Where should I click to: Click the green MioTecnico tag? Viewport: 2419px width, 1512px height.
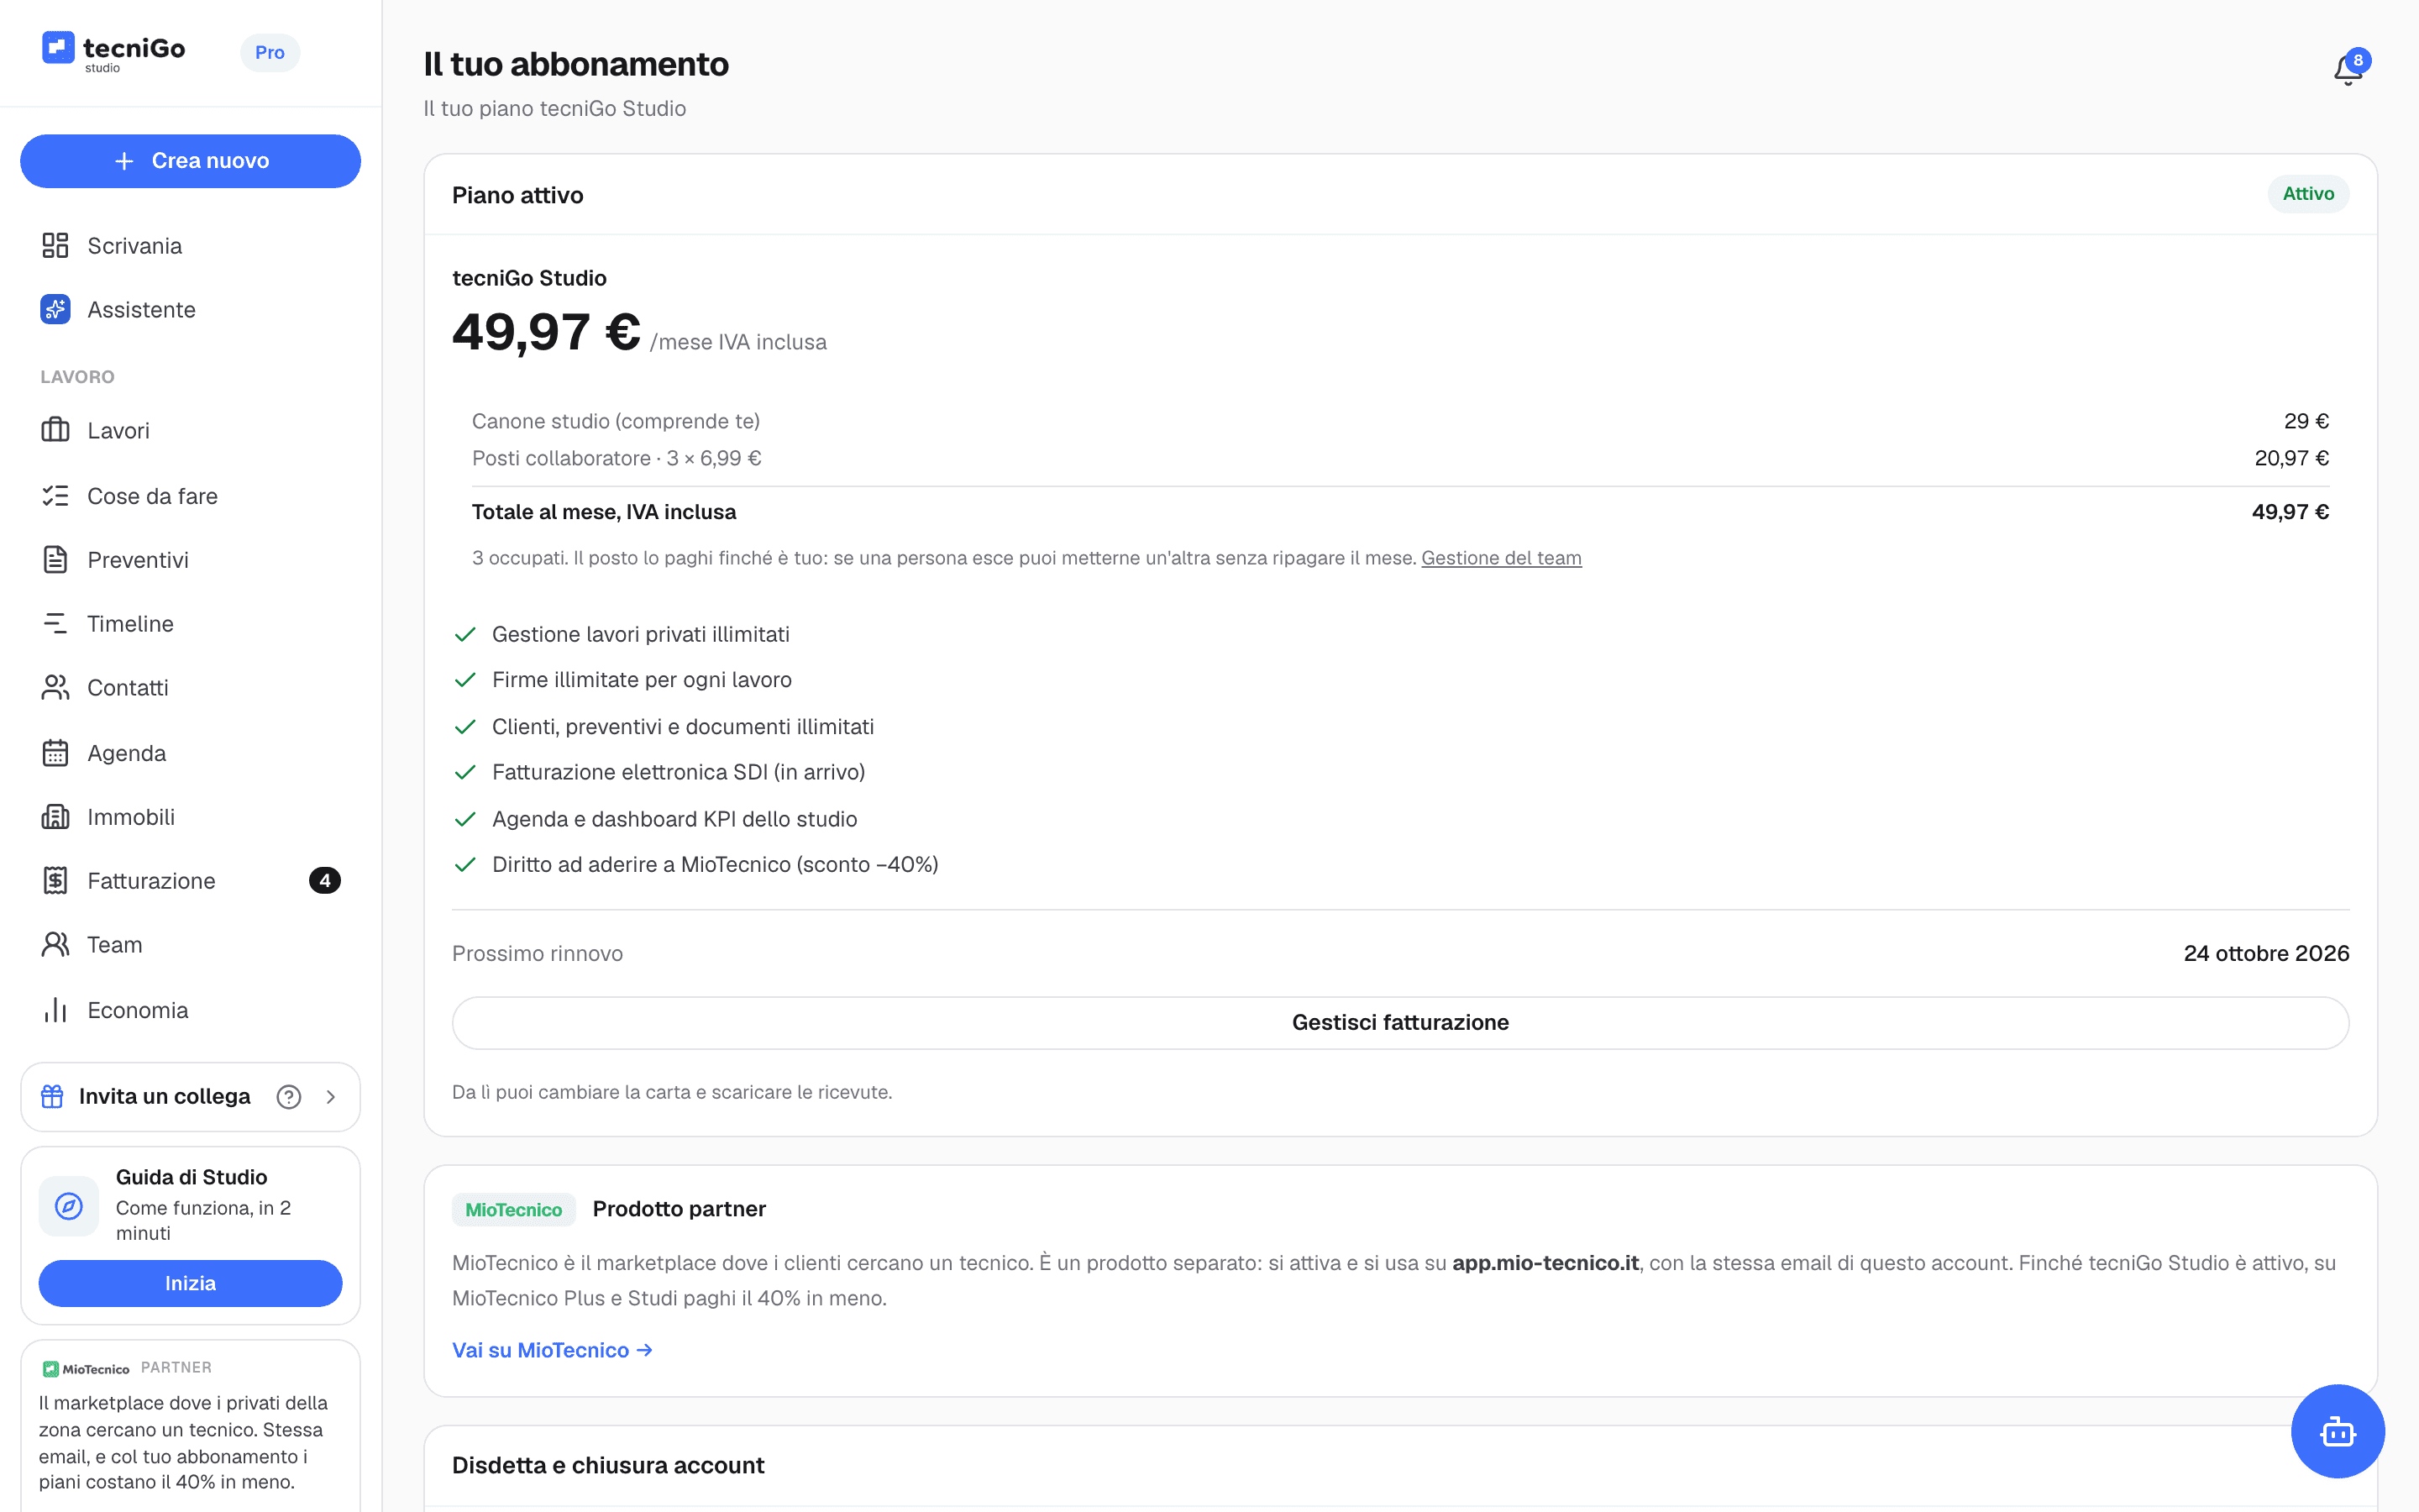click(514, 1210)
